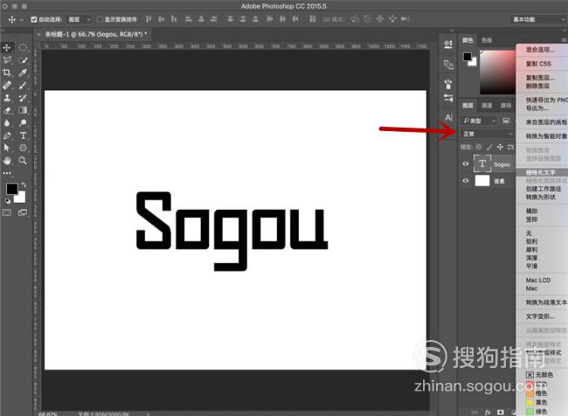
Task: Pick a color in the Color panel field
Action: tap(498, 73)
